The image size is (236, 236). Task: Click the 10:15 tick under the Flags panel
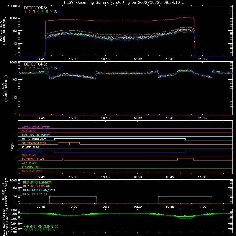tap(105, 177)
